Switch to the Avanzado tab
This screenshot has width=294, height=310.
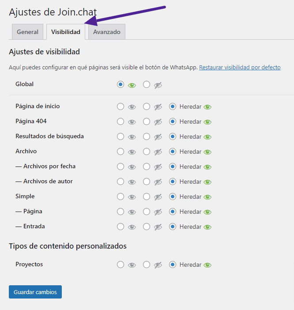107,32
